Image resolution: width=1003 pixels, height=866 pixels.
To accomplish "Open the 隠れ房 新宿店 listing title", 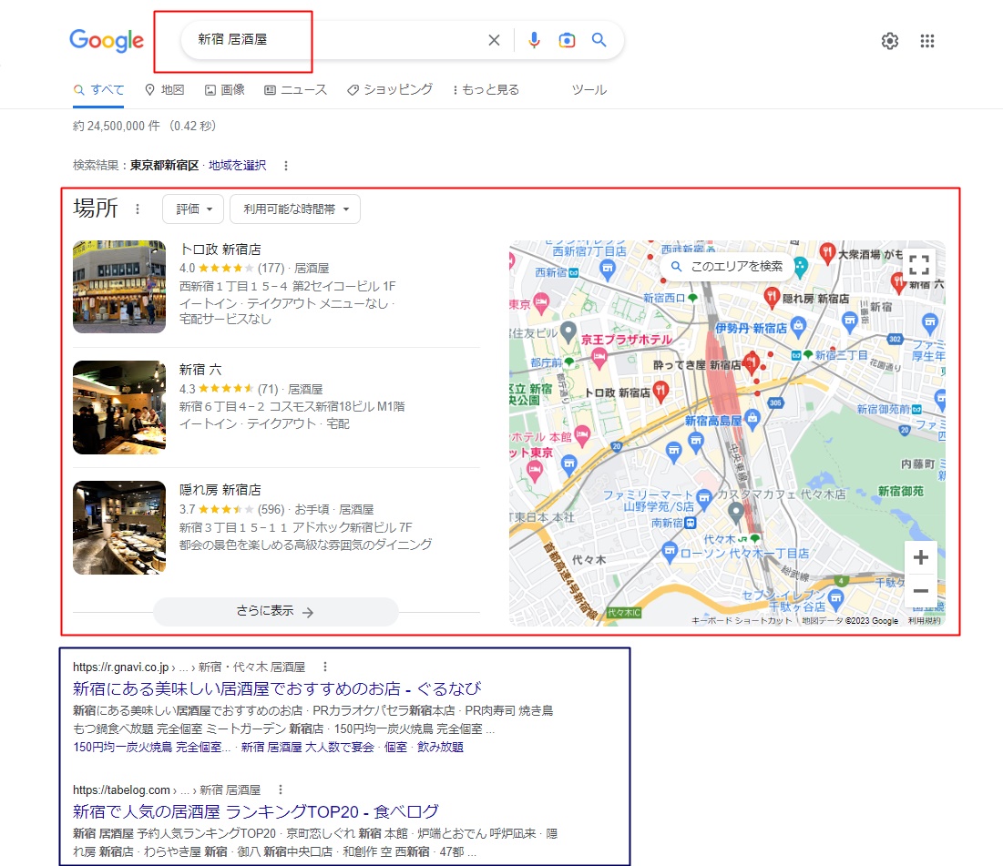I will click(220, 490).
